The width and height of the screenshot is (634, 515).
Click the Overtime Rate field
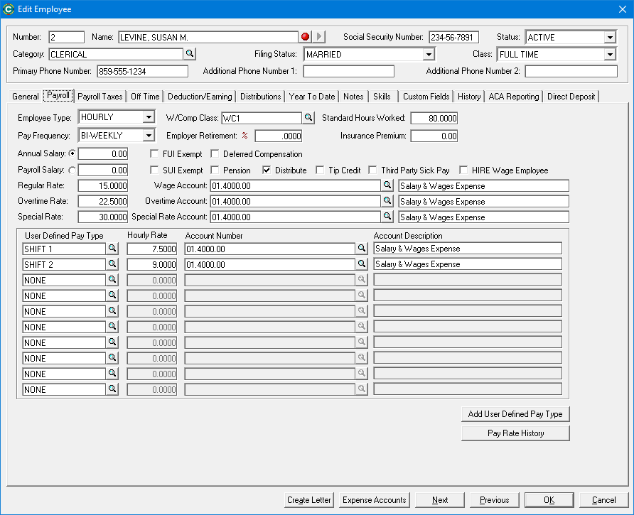coord(103,201)
